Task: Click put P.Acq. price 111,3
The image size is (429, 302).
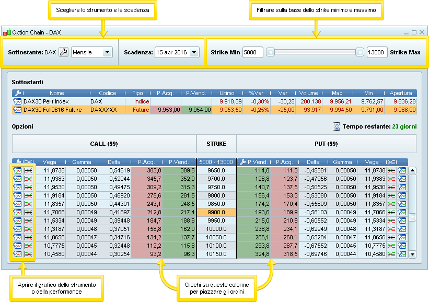Action: click(285, 170)
